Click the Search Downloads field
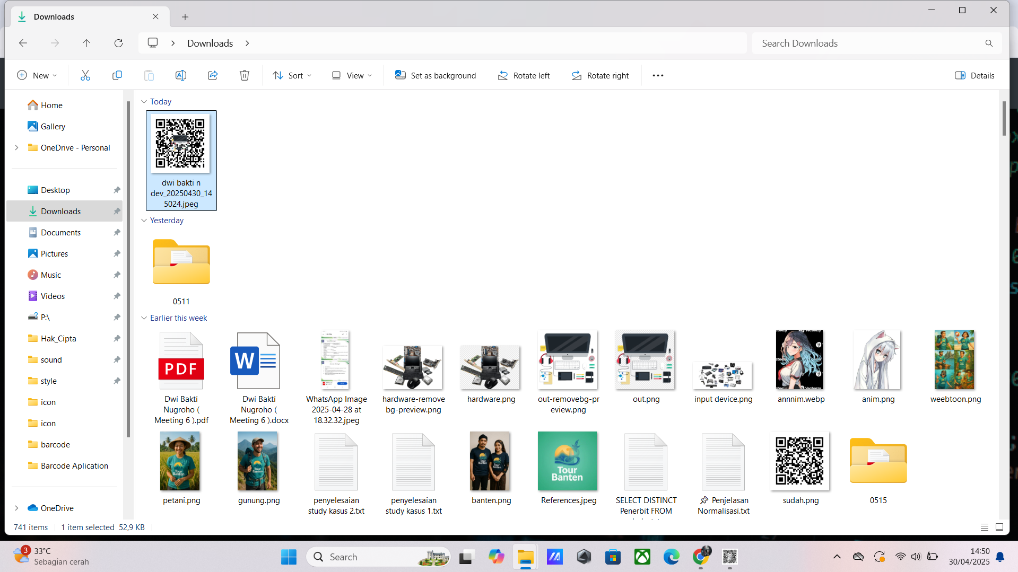The image size is (1018, 572). 870,43
